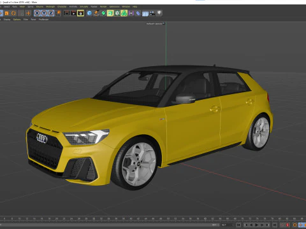Click the Render View clapperboard icon
This screenshot has width=306, height=229.
[x=67, y=13]
